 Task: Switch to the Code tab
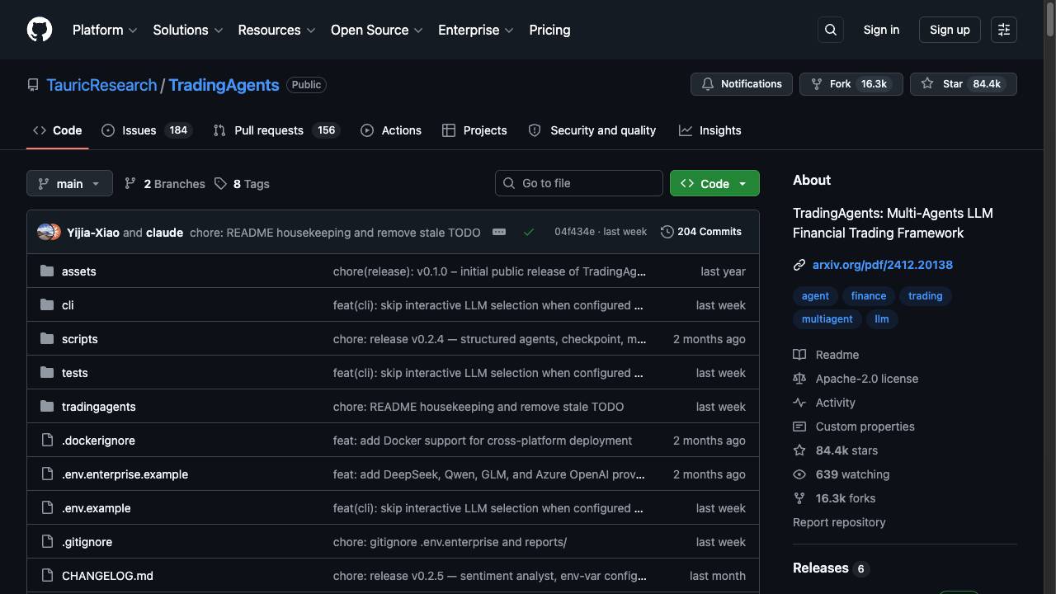point(58,130)
